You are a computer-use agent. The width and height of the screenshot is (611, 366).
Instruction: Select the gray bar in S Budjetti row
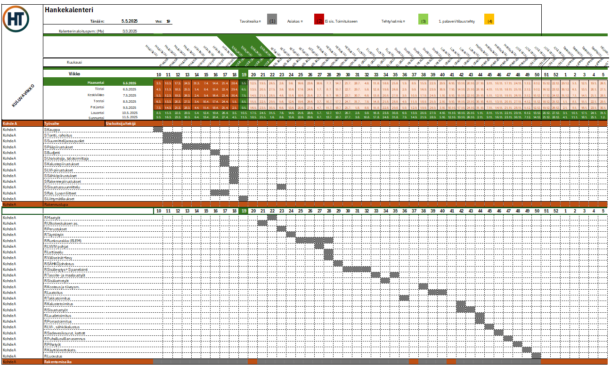click(x=215, y=153)
